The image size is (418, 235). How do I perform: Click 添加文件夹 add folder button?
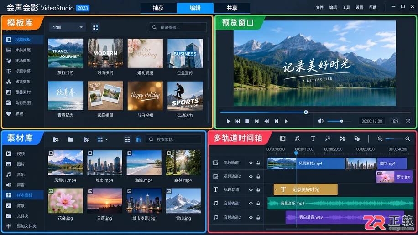[23, 226]
